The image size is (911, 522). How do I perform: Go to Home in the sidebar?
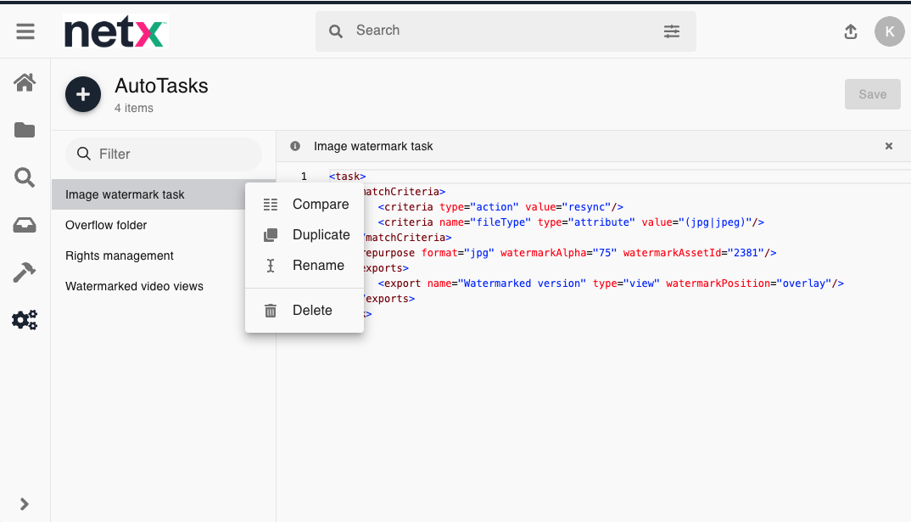click(x=25, y=82)
